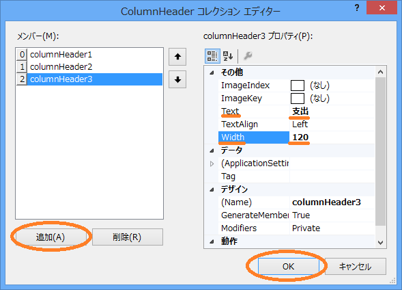Click ImageIndex empty image box
This screenshot has height=290, width=402.
coord(298,85)
